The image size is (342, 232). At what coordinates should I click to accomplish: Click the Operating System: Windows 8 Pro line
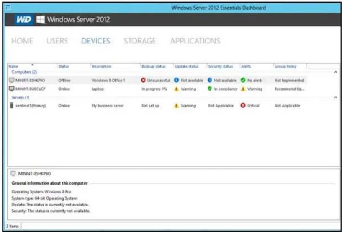41,192
